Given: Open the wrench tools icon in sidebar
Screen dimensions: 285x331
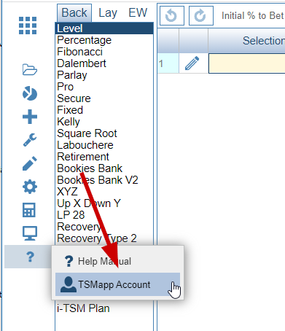Looking at the screenshot, I should click(30, 140).
